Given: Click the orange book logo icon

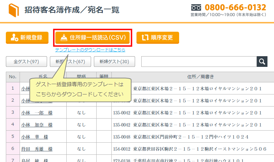Looking at the screenshot, I should click(x=14, y=10).
